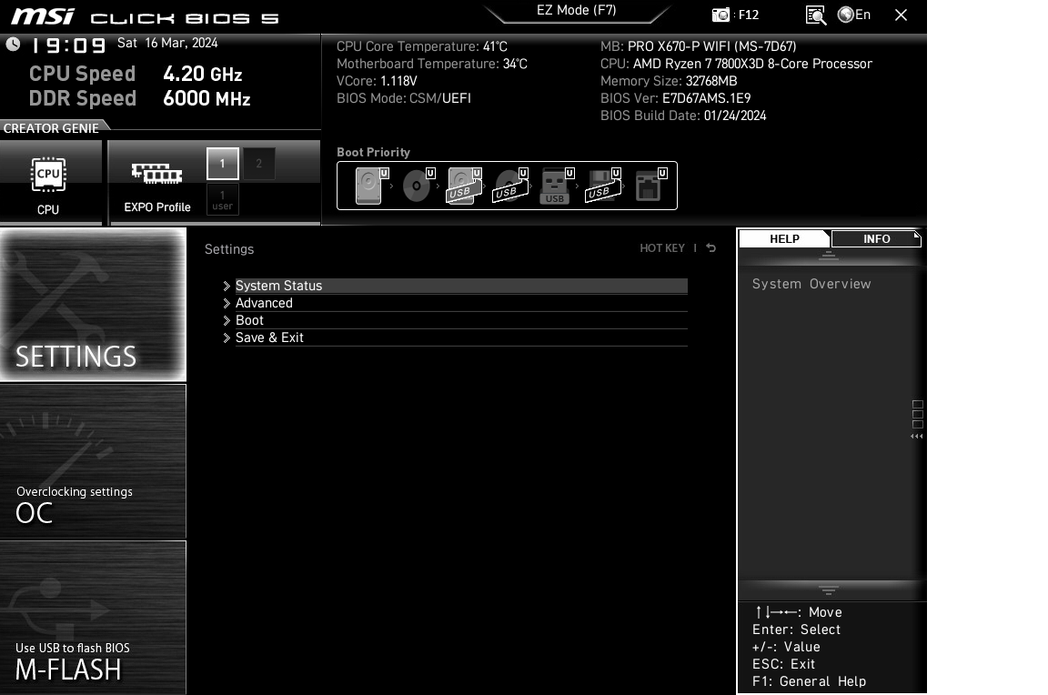Click the screenshot camera F12 icon
The width and height of the screenshot is (1048, 695).
(720, 15)
